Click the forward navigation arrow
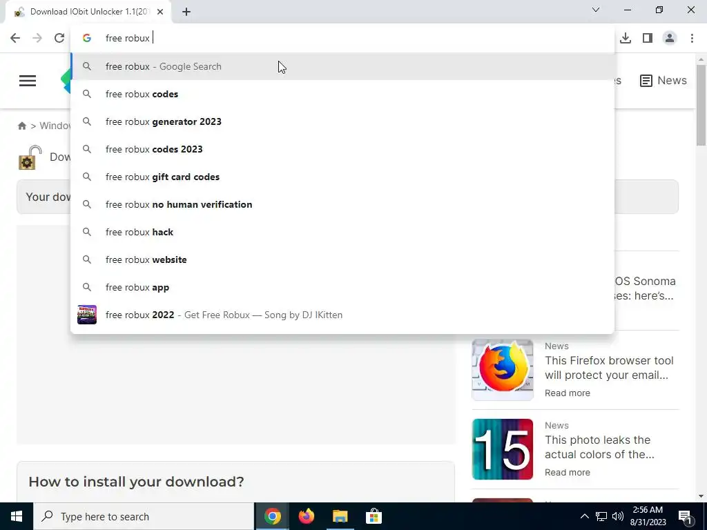The image size is (707, 530). tap(37, 38)
